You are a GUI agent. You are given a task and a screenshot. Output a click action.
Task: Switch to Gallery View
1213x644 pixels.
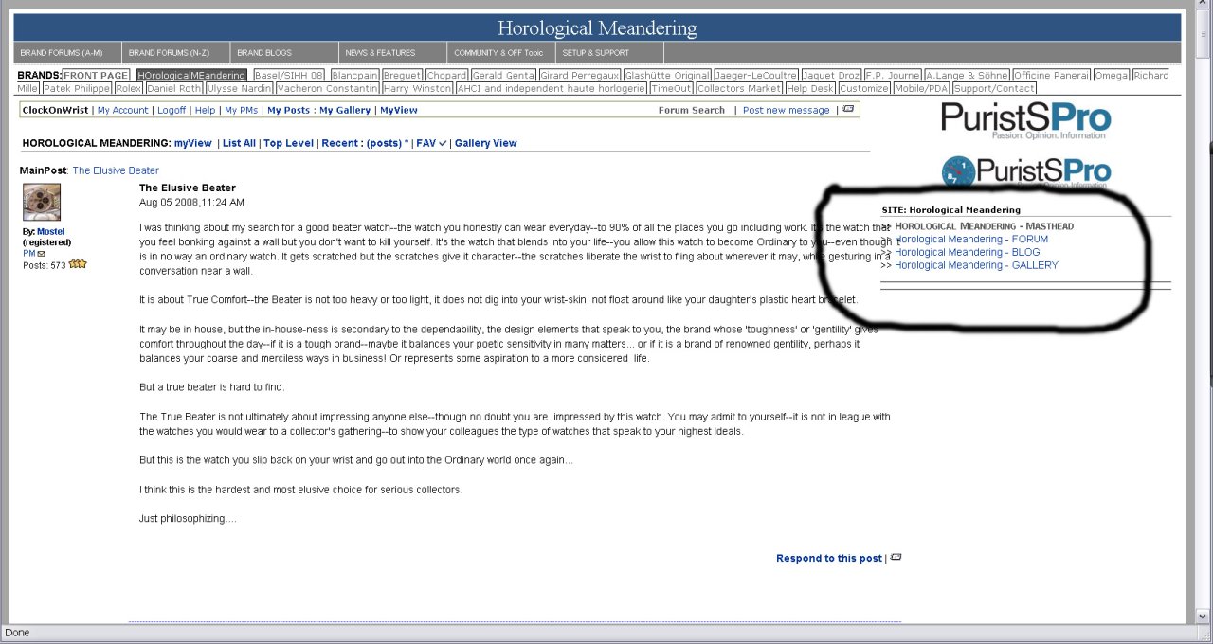point(486,143)
